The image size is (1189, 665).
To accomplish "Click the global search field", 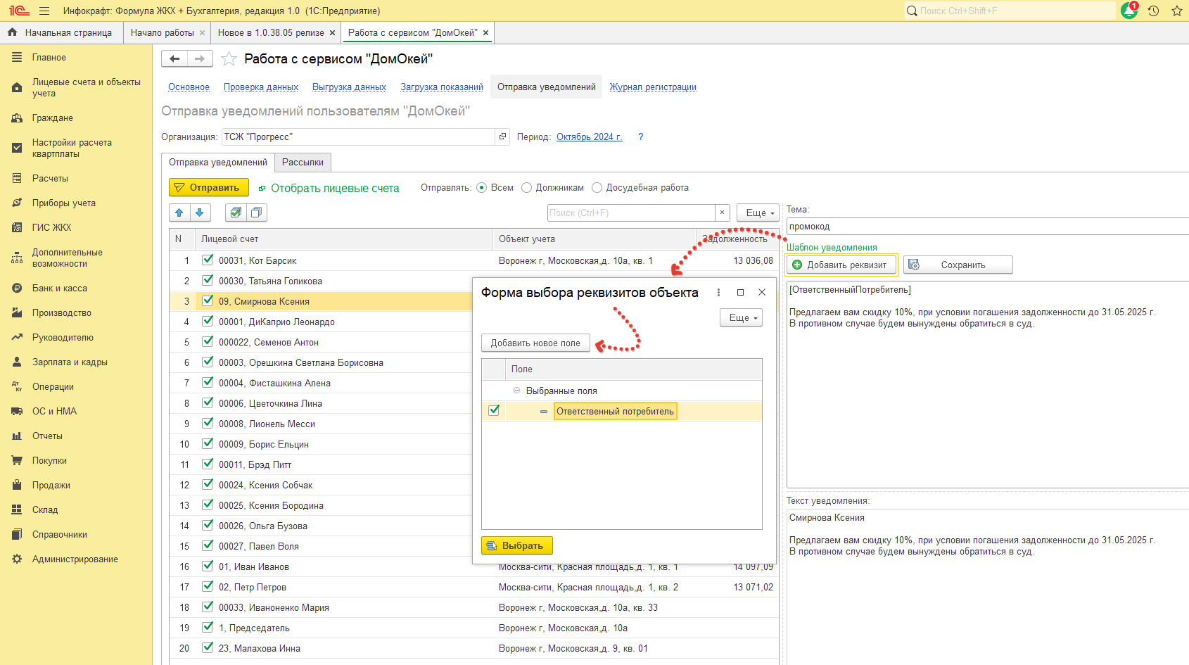I will (1010, 11).
